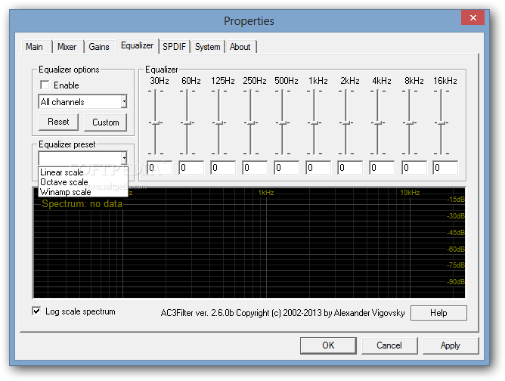The image size is (505, 381).
Task: Close the Properties window
Action: tap(472, 17)
